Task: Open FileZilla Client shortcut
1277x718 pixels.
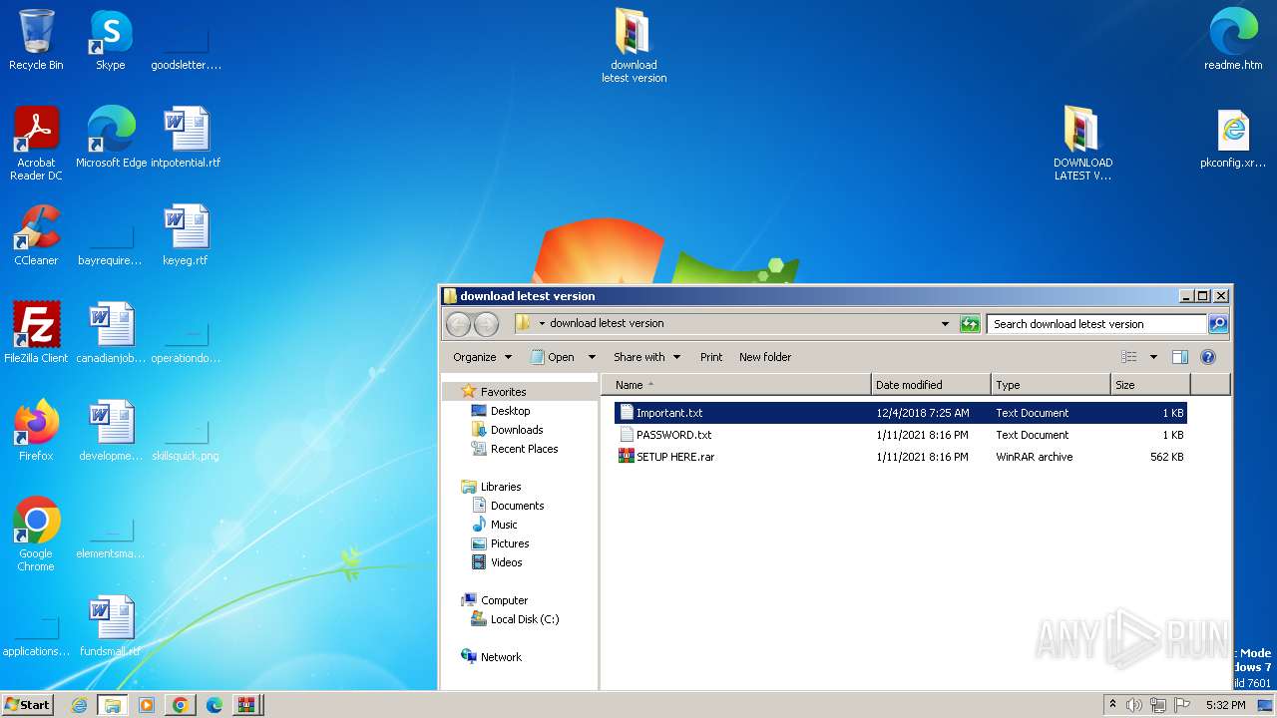Action: pos(36,332)
